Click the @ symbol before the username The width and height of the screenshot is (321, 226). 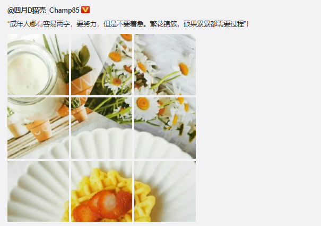tap(11, 11)
